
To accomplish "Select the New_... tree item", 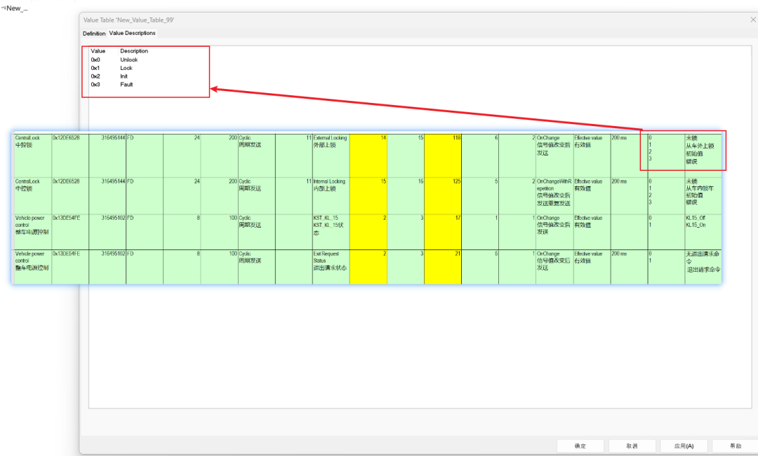I will (17, 8).
